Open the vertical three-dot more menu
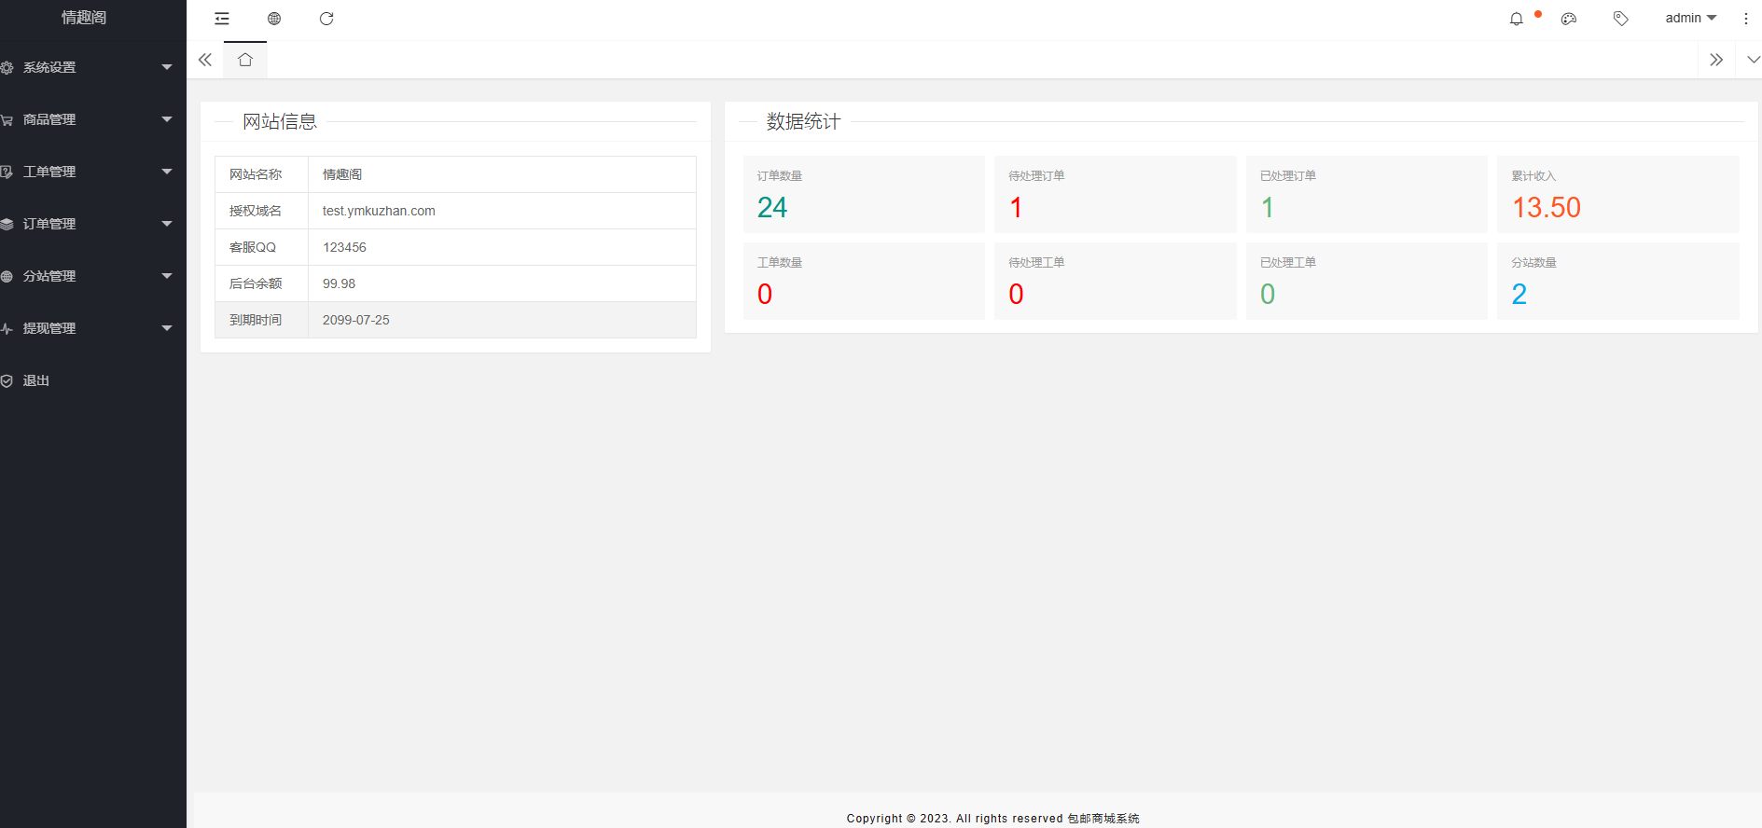 pyautogui.click(x=1746, y=19)
